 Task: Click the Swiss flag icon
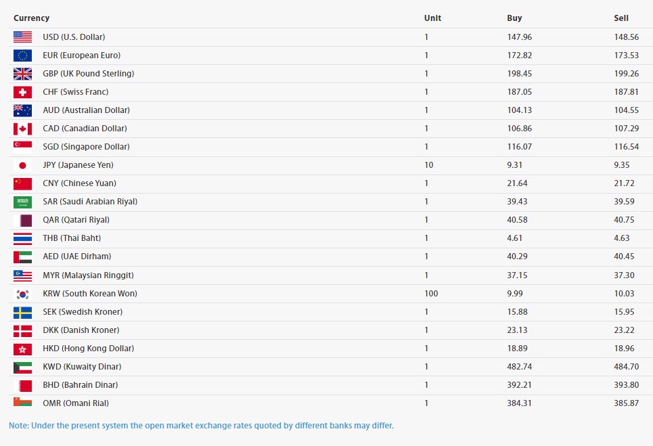pyautogui.click(x=22, y=92)
